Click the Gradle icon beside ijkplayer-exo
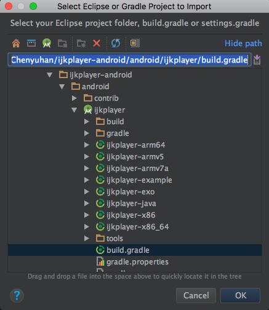This screenshot has height=310, width=269. coord(100,192)
